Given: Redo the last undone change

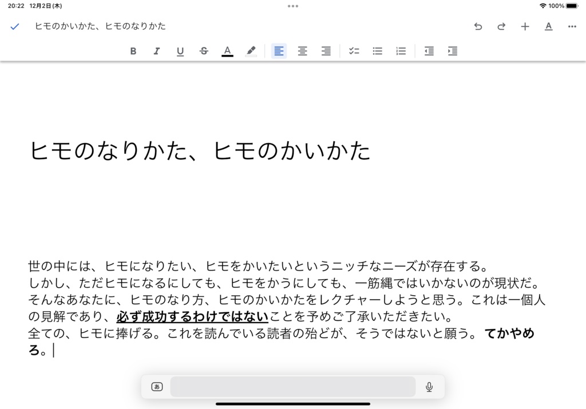Looking at the screenshot, I should tap(501, 26).
